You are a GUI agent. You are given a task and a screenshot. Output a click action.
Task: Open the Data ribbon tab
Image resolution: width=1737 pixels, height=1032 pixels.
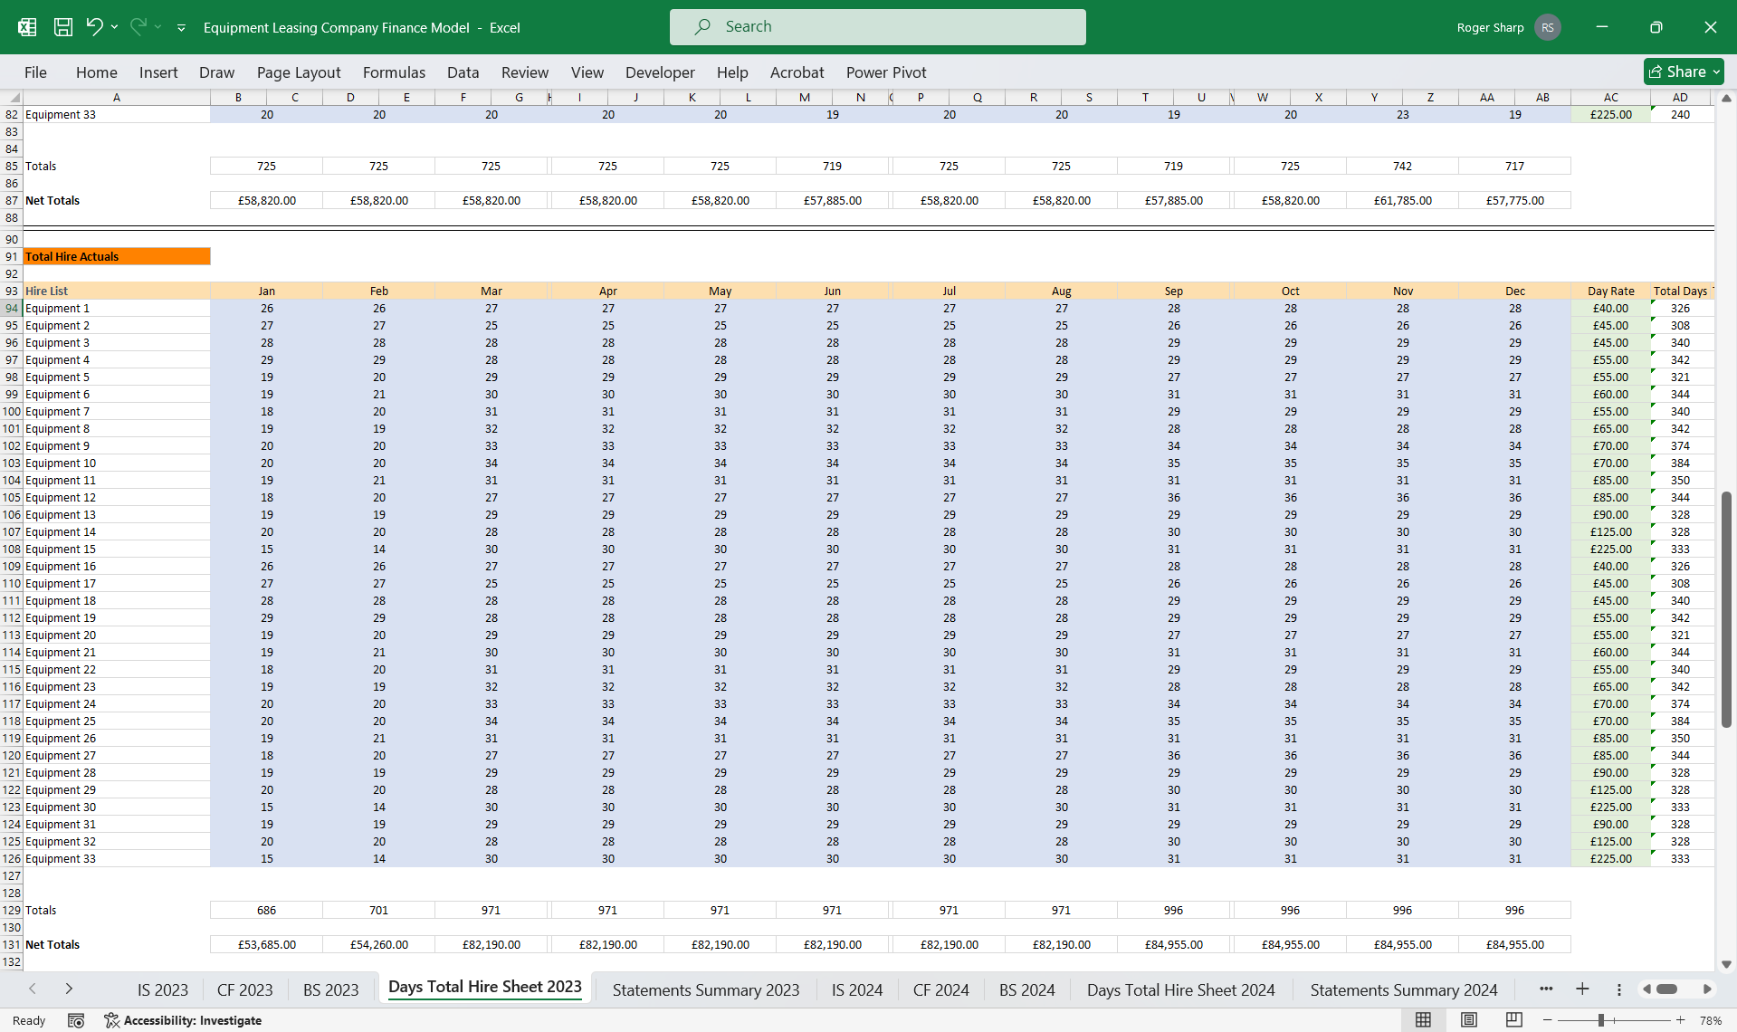[x=463, y=72]
